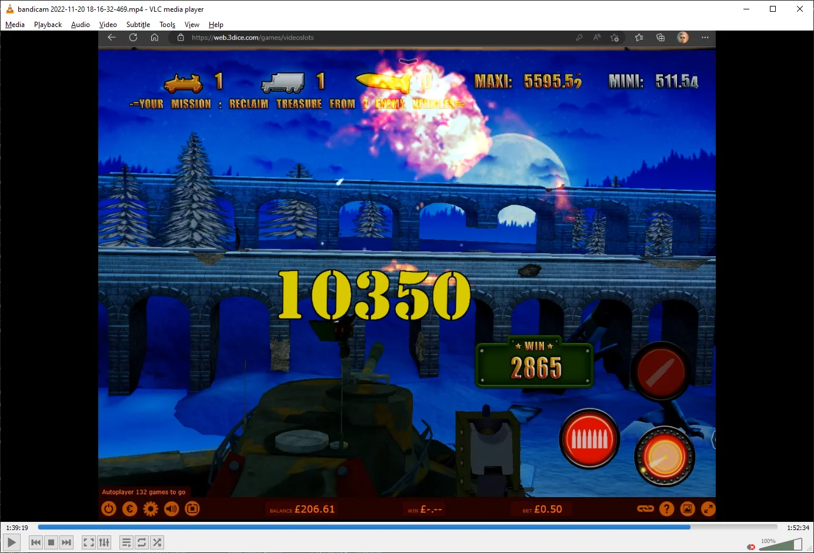Toggle game sound speaker icon
Screen dimensions: 814x553
[172, 509]
